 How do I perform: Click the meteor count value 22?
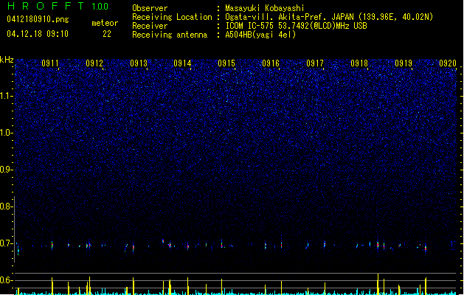coord(107,34)
